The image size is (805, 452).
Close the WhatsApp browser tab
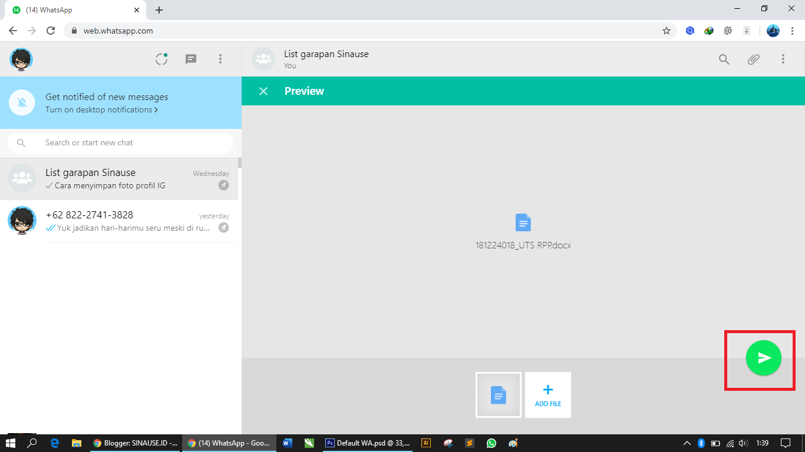137,10
